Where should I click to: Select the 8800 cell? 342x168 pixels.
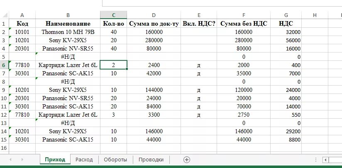tap(286, 139)
